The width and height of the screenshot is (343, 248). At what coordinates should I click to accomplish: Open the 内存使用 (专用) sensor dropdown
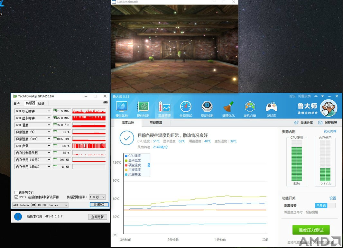coord(49,160)
